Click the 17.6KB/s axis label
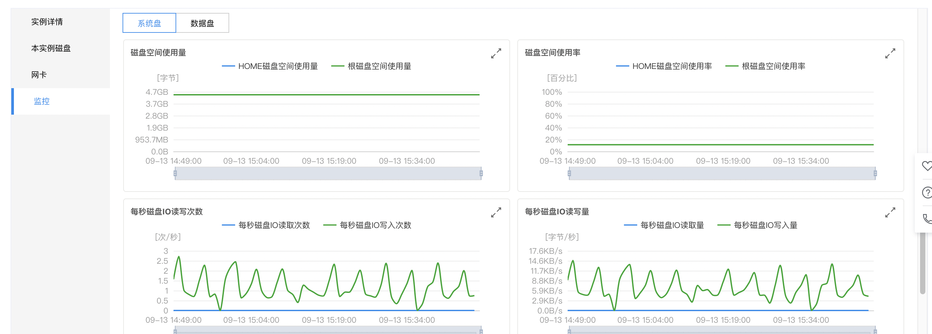Viewport: 932px width, 334px height. (545, 251)
